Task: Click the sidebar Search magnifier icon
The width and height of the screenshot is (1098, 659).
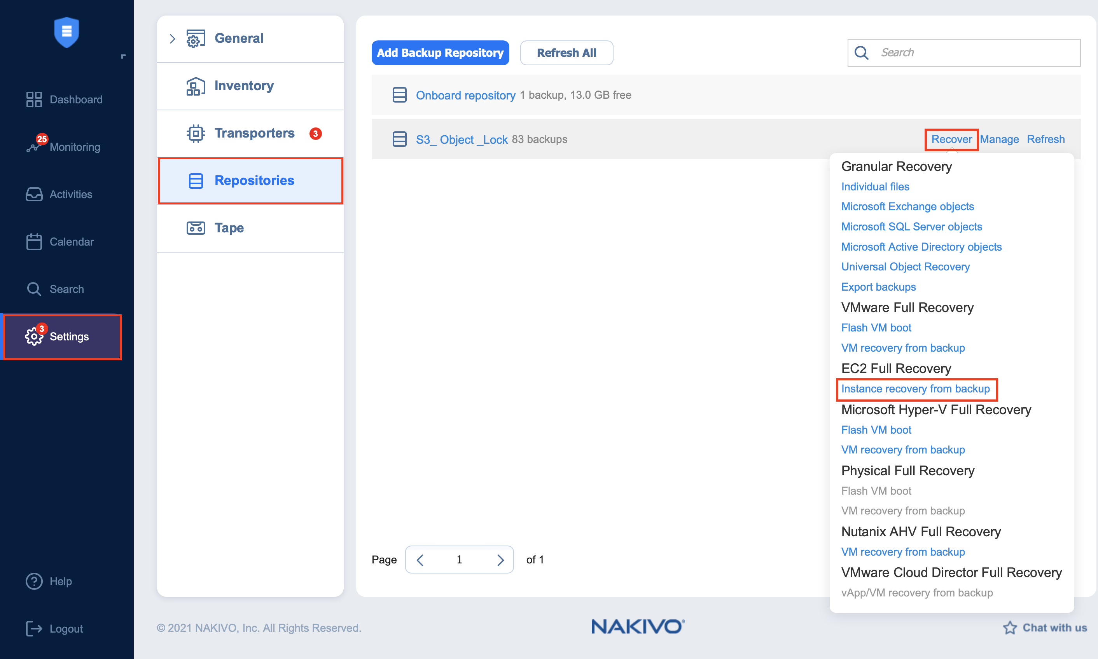Action: point(34,289)
